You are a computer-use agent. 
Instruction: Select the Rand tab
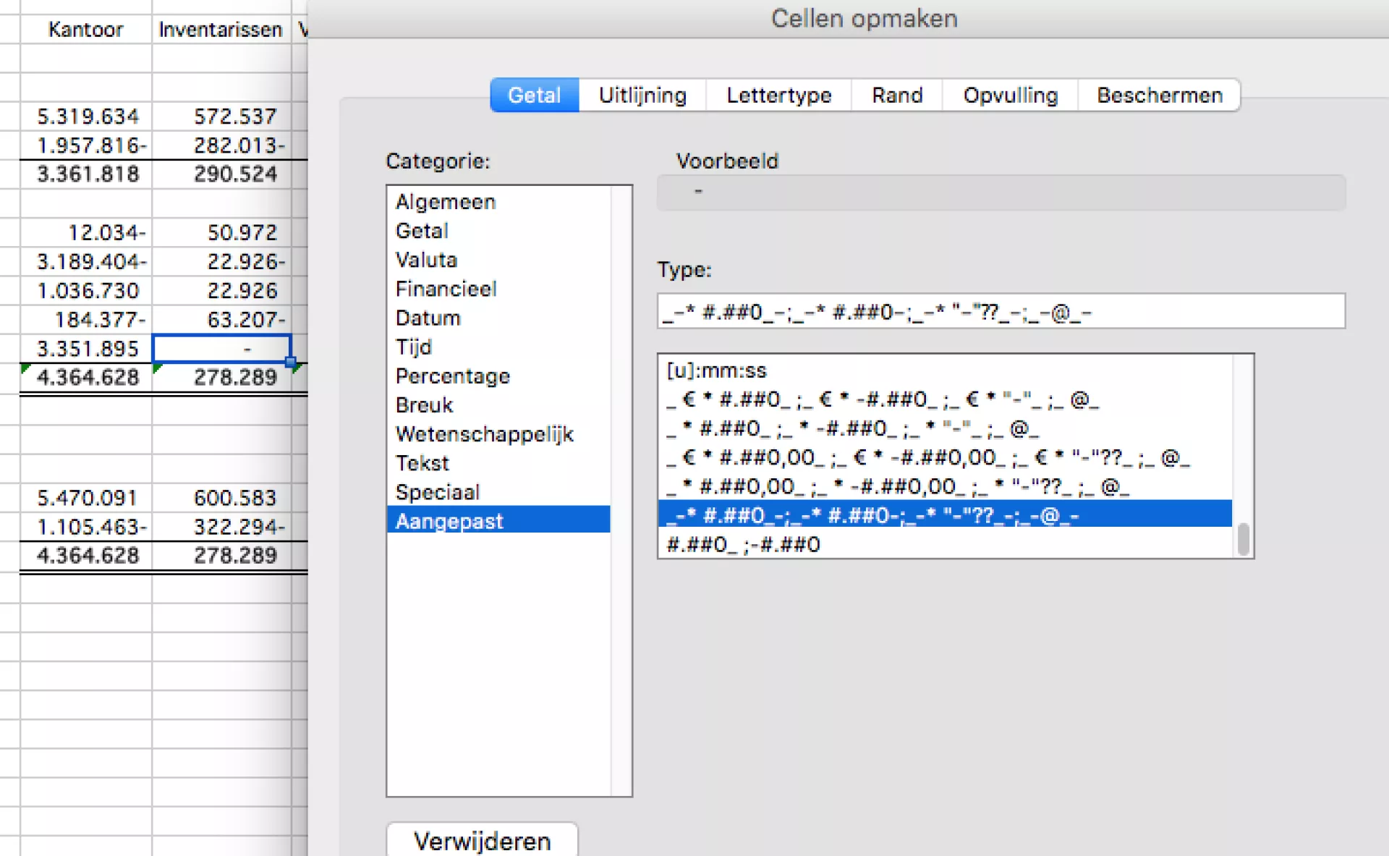(x=896, y=96)
